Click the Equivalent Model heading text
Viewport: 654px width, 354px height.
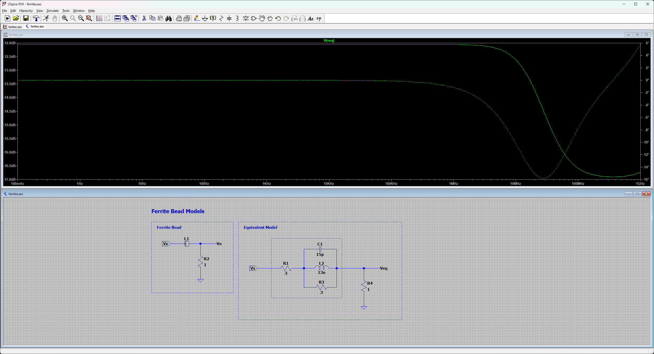pos(260,228)
